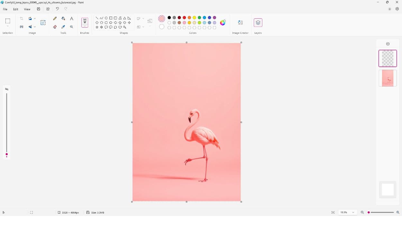This screenshot has height=226, width=402.
Task: Open the zoom percentage dropdown
Action: point(353,212)
